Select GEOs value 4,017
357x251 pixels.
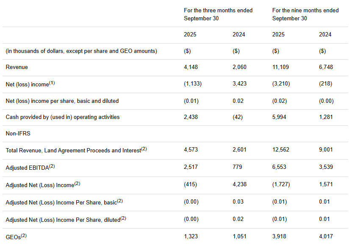(326, 236)
